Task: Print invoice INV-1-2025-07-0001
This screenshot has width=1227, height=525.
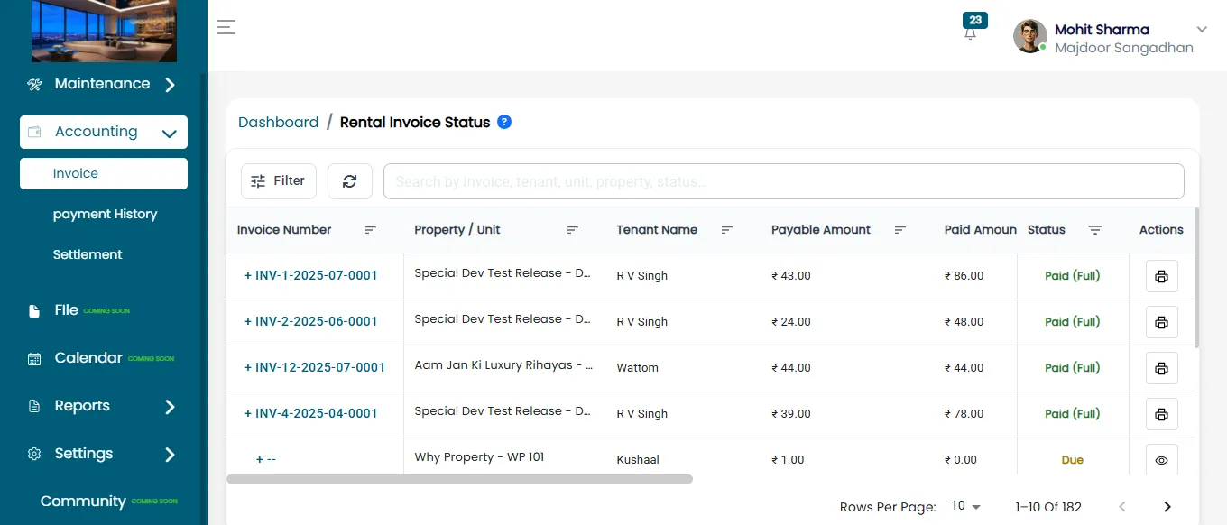Action: pyautogui.click(x=1162, y=276)
